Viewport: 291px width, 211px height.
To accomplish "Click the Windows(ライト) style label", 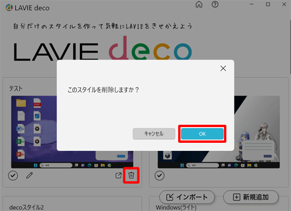I will [176, 208].
